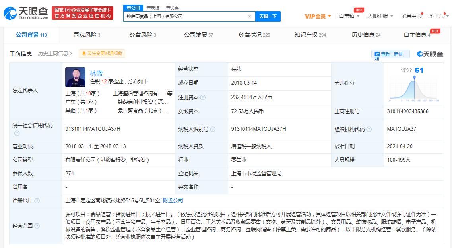Click the help icon next to 纳税人识别号

click(213, 129)
